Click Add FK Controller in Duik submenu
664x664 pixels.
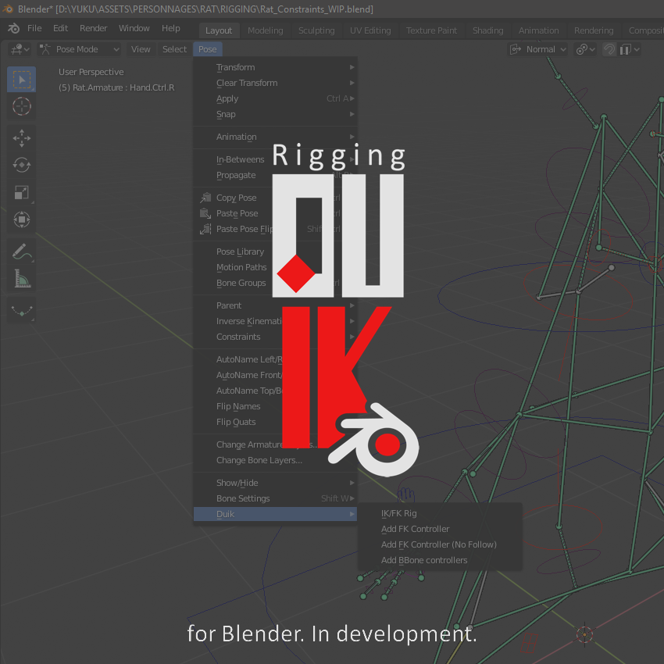click(x=440, y=529)
